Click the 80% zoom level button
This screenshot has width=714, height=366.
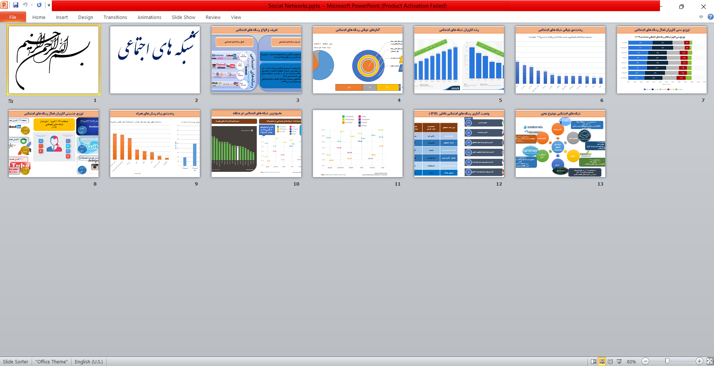631,362
